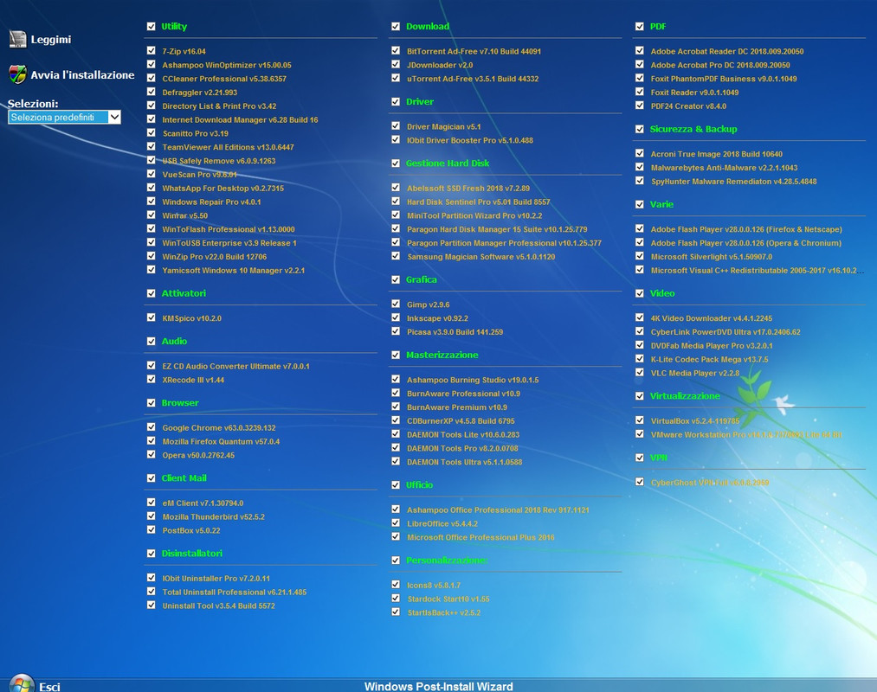Toggle the Sicurezza & Backup category checkbox

[639, 129]
